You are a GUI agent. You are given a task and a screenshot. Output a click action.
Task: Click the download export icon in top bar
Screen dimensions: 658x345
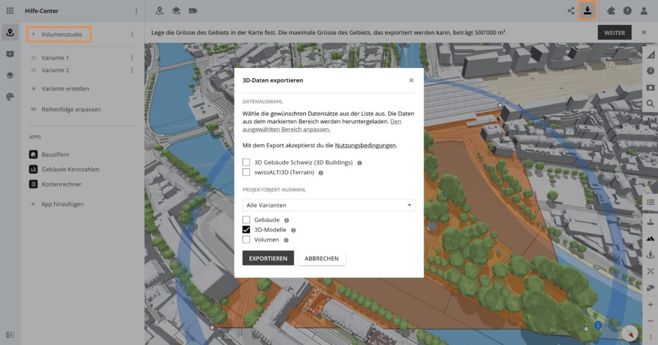[587, 11]
